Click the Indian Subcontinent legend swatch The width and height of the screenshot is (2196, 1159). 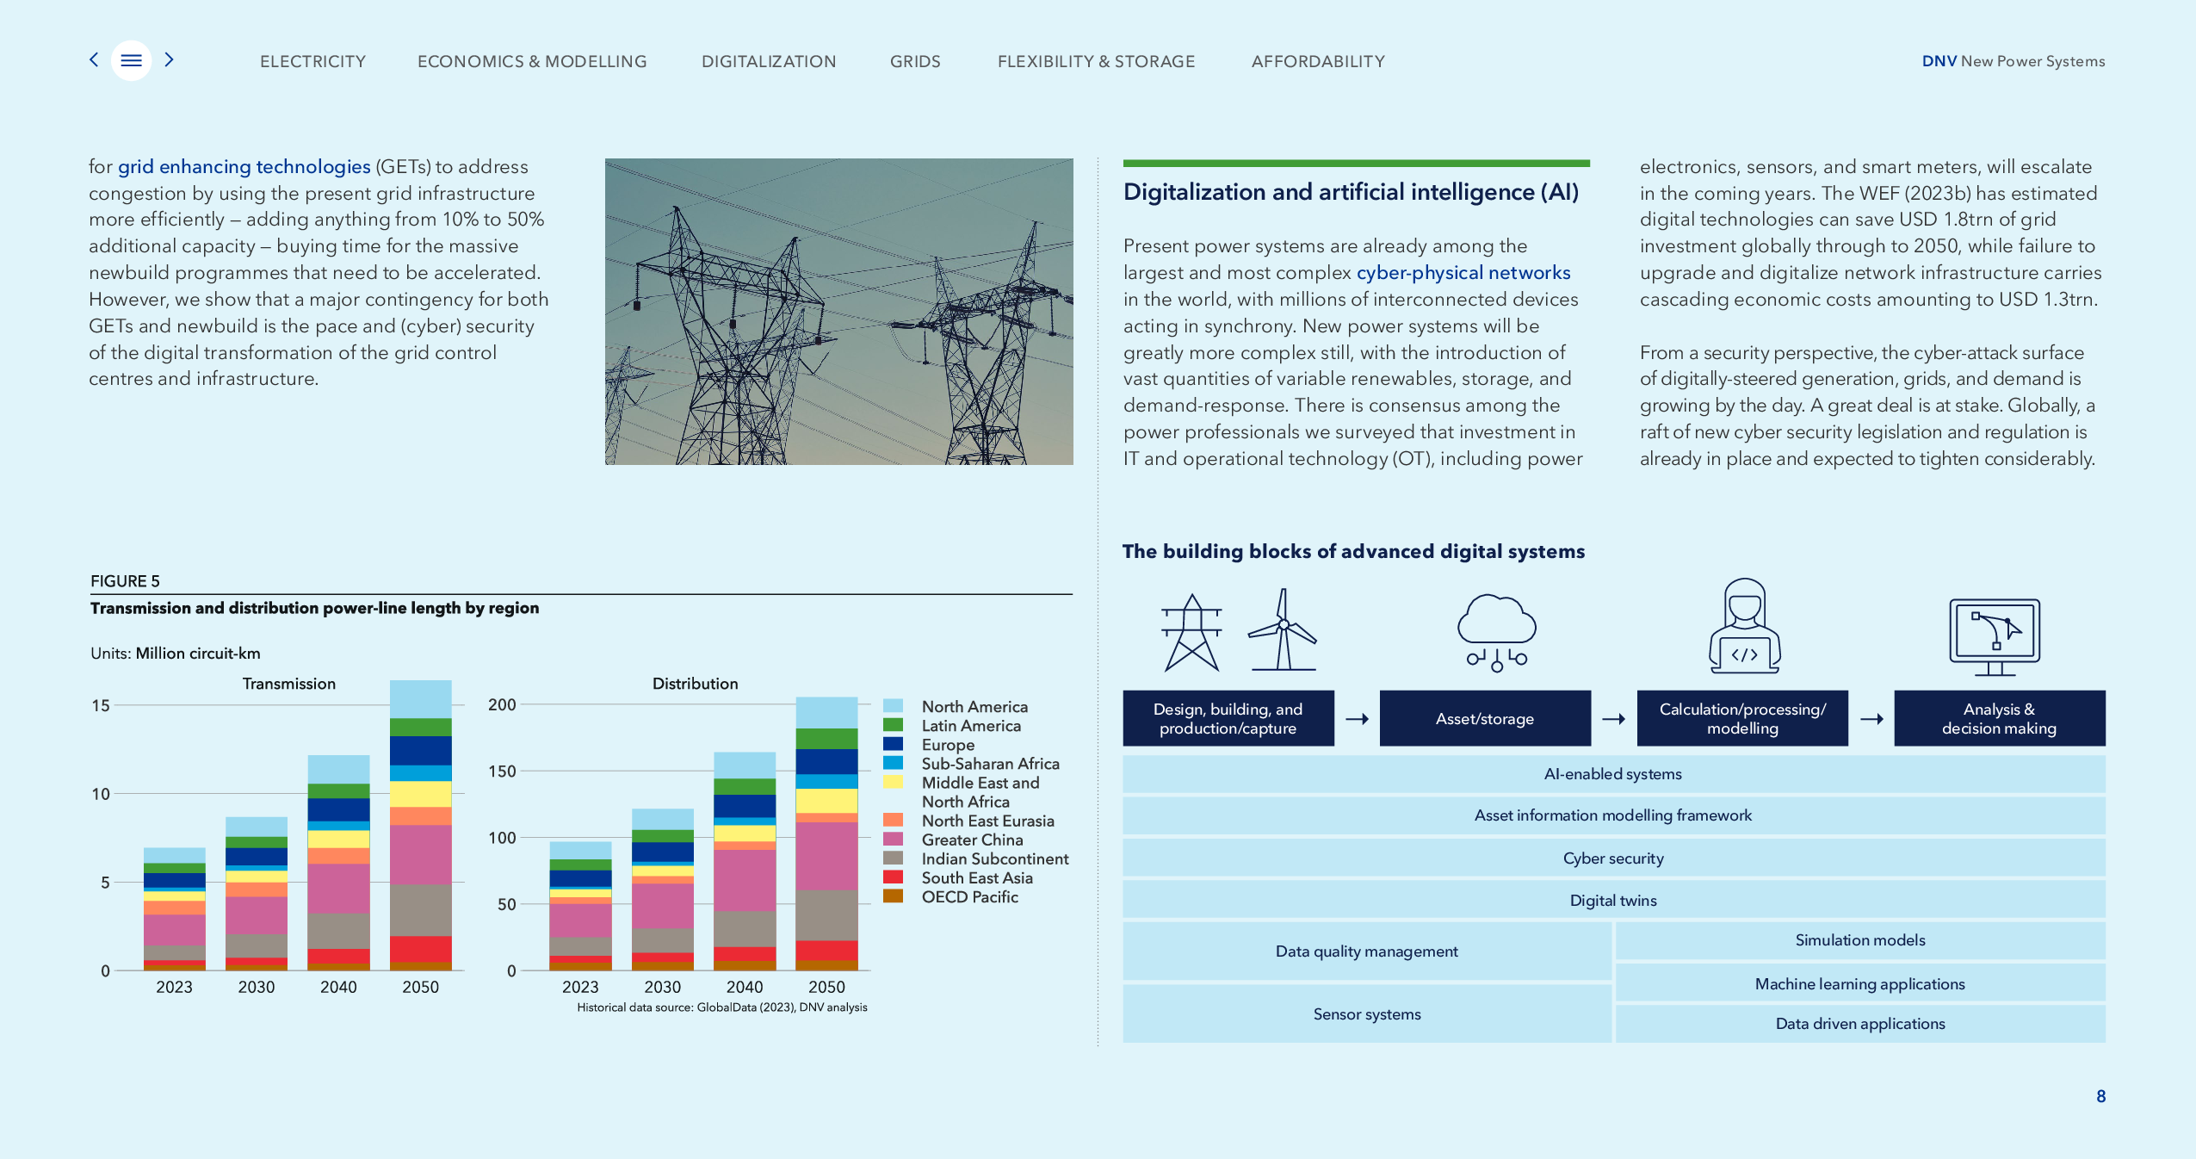click(x=893, y=858)
